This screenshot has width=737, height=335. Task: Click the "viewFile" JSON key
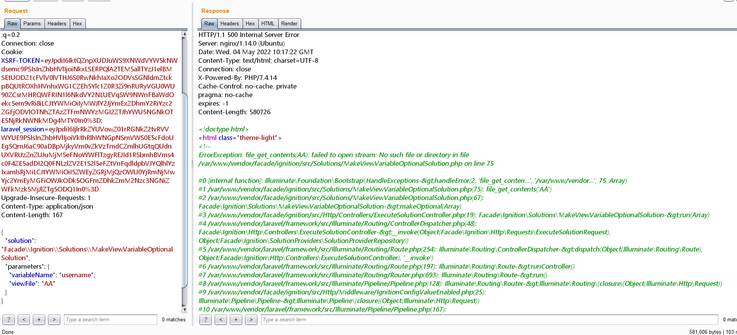pyautogui.click(x=23, y=284)
